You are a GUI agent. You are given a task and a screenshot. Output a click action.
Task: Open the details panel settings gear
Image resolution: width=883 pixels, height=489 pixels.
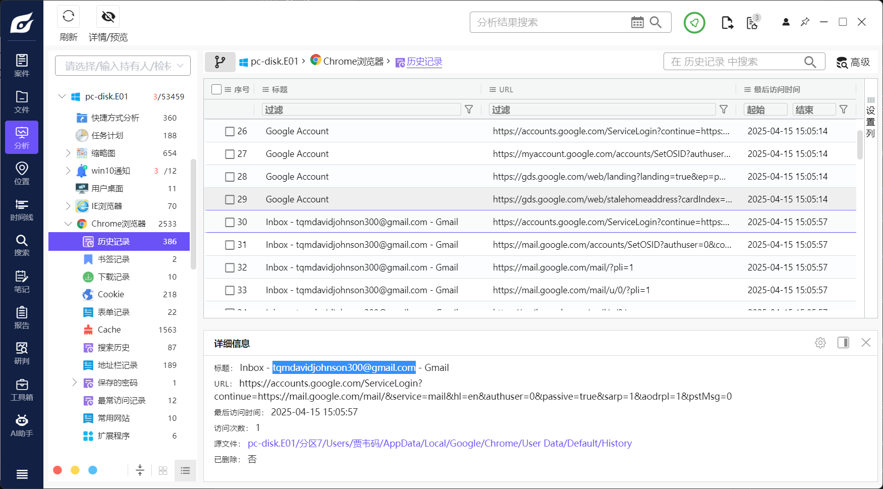coord(820,343)
